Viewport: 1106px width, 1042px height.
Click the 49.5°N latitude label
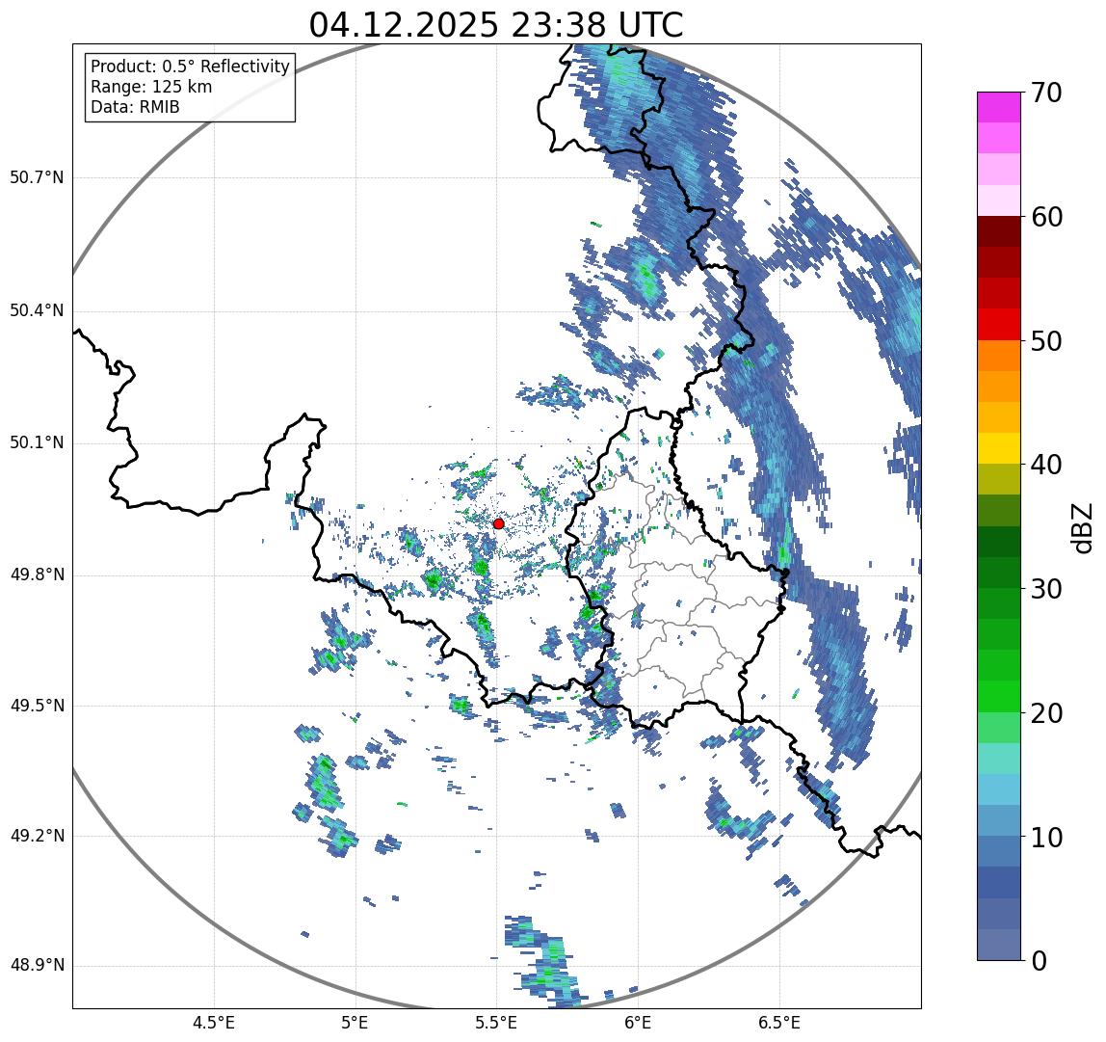[x=37, y=706]
